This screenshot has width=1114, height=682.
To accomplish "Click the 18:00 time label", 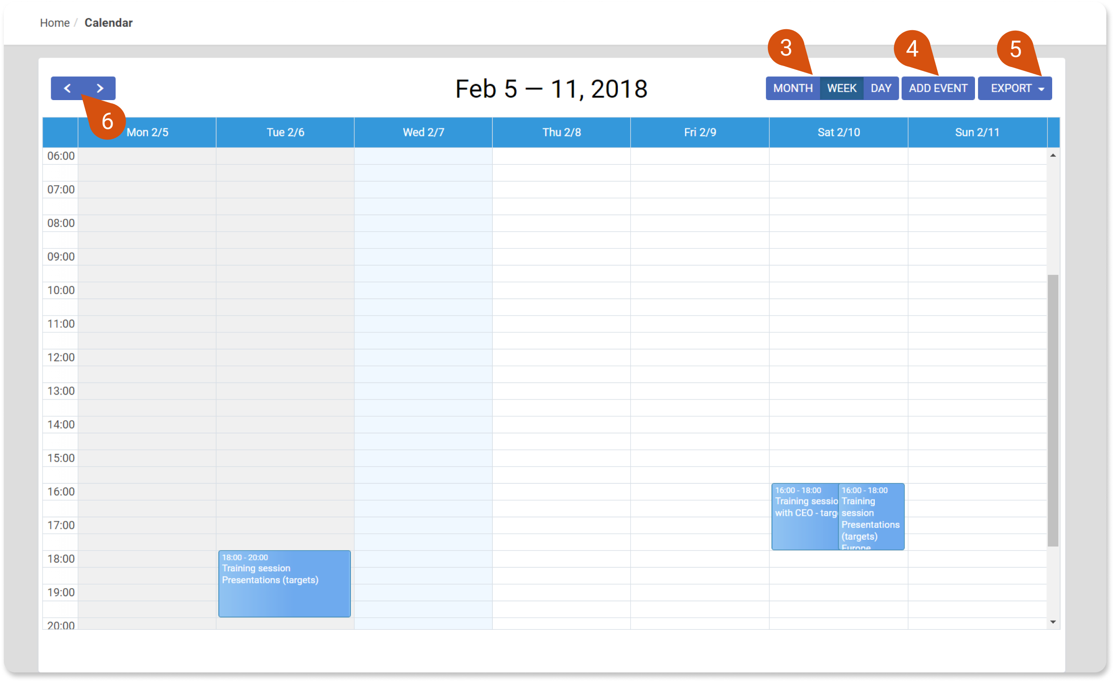I will 61,558.
